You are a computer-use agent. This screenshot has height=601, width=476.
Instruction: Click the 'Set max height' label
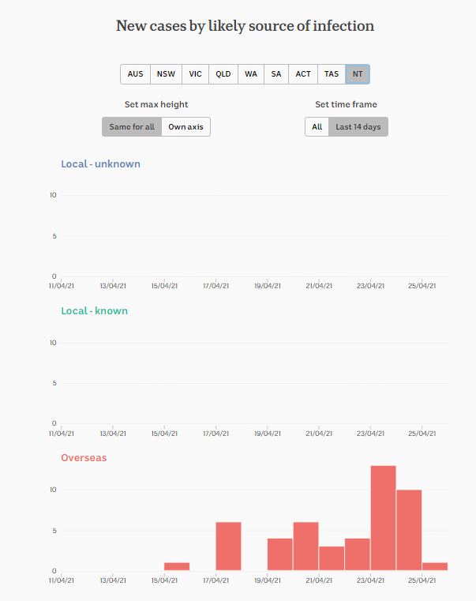point(156,104)
